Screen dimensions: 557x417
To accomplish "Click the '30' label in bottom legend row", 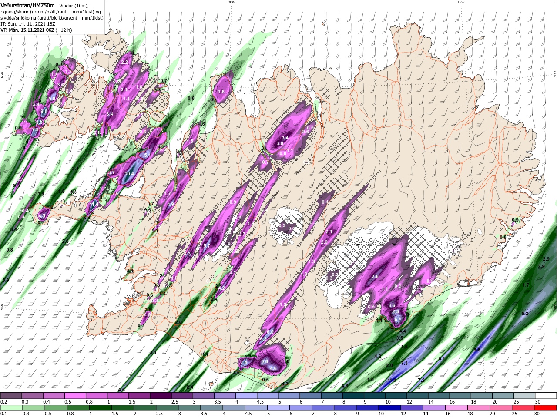I will [x=538, y=414].
